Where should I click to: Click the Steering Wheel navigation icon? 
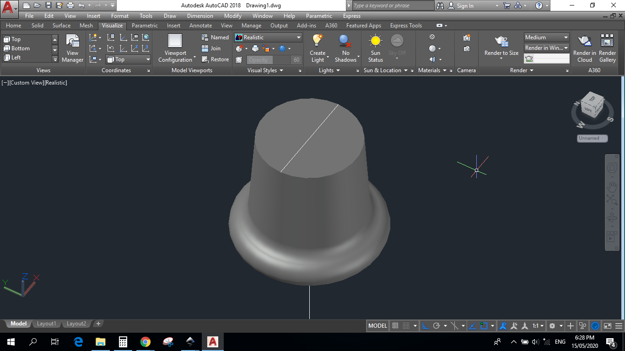click(x=612, y=168)
